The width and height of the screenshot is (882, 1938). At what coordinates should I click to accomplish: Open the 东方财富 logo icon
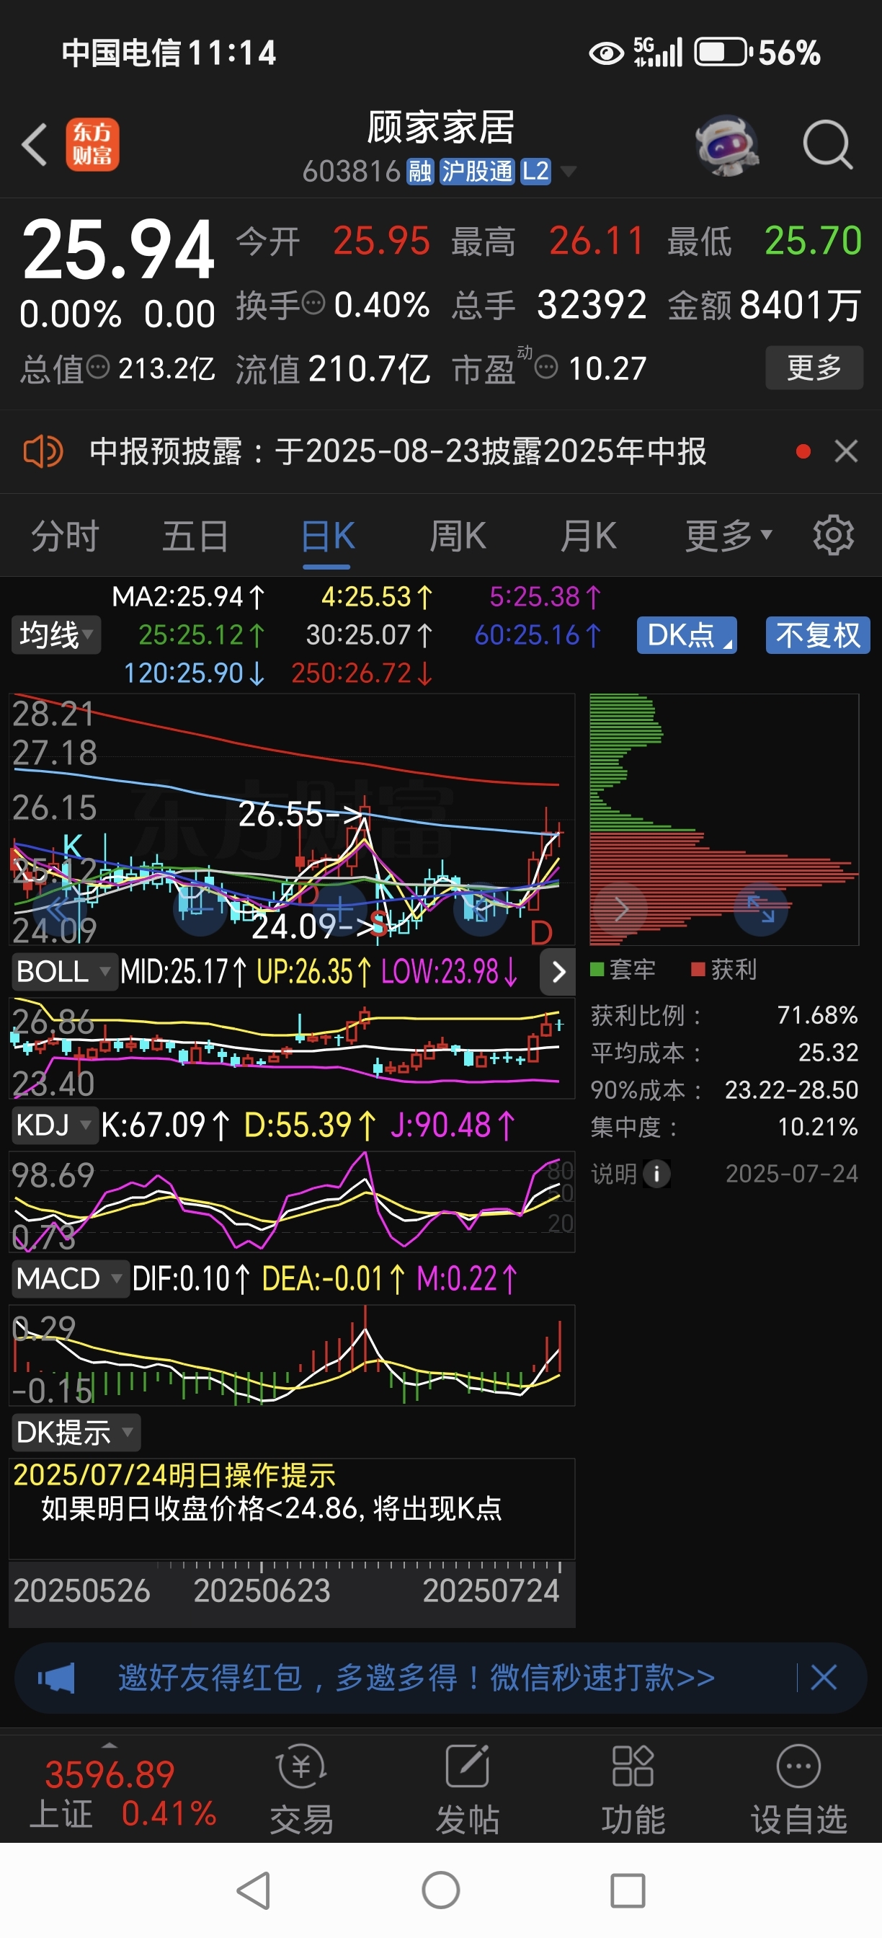pos(92,143)
